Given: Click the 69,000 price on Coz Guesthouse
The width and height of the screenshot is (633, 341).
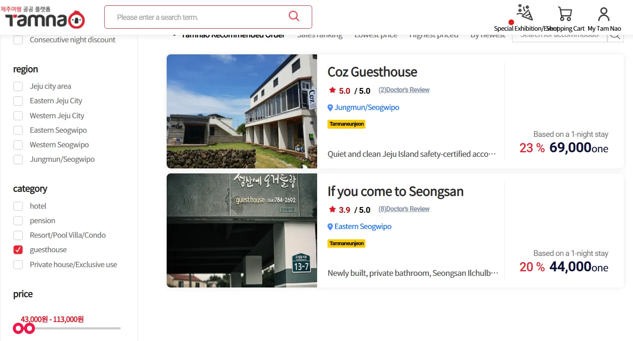Looking at the screenshot, I should tap(579, 148).
